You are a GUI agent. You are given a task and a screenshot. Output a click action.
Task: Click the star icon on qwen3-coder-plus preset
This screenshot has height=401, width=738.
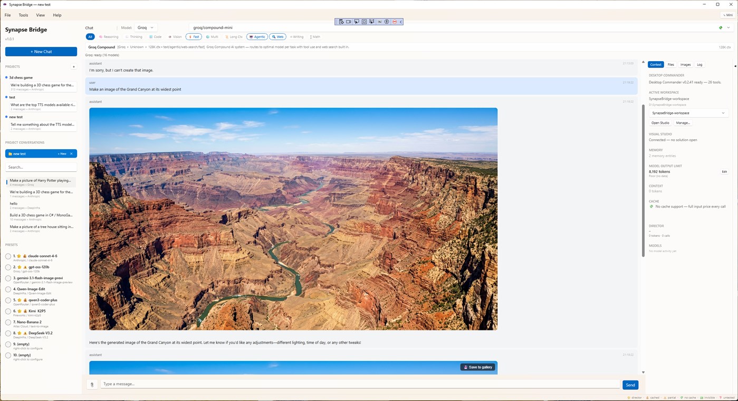pyautogui.click(x=19, y=300)
